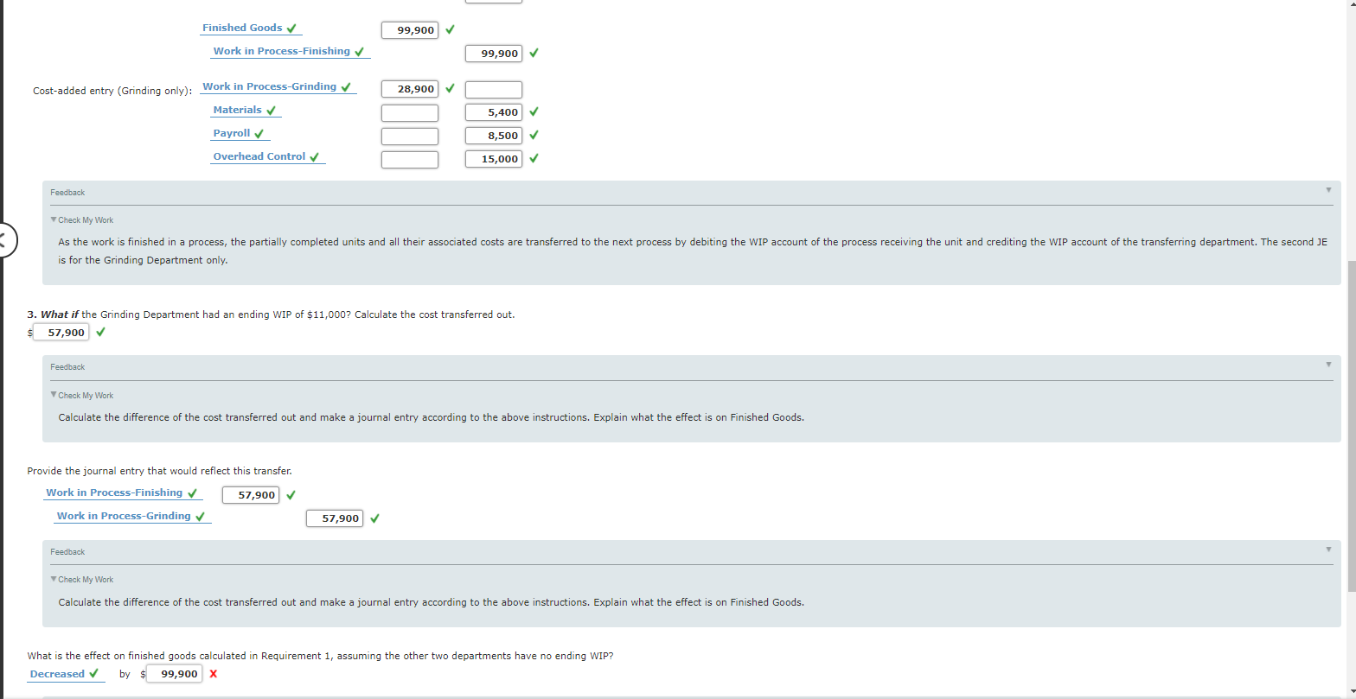Collapse Check My Work in first feedback
Image resolution: width=1356 pixels, height=699 pixels.
(82, 220)
